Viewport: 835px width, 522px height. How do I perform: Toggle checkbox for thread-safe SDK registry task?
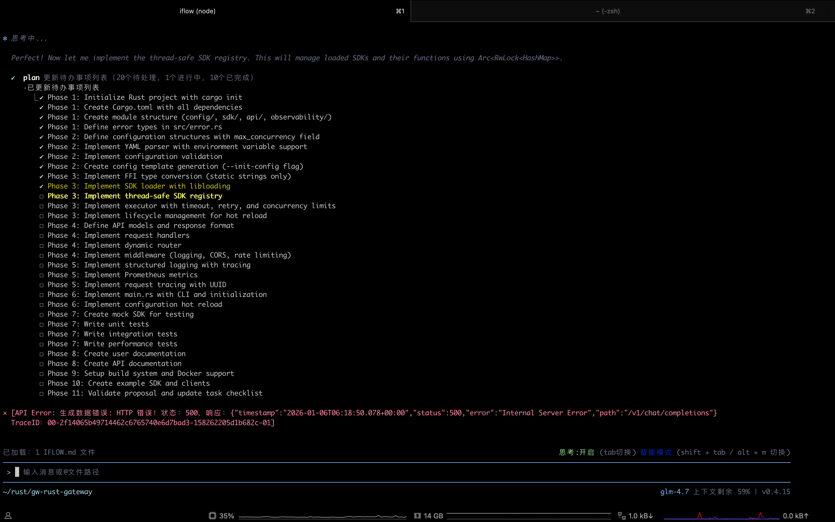click(x=41, y=196)
